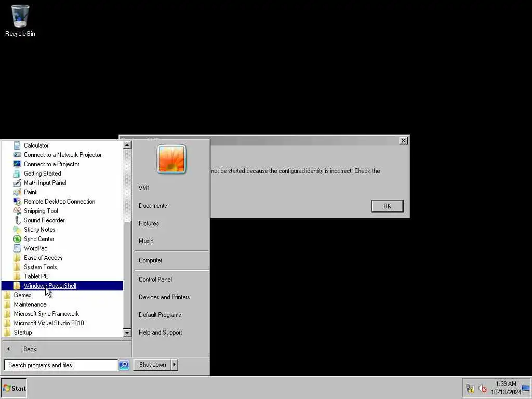Launch Calculator via its icon

17,145
